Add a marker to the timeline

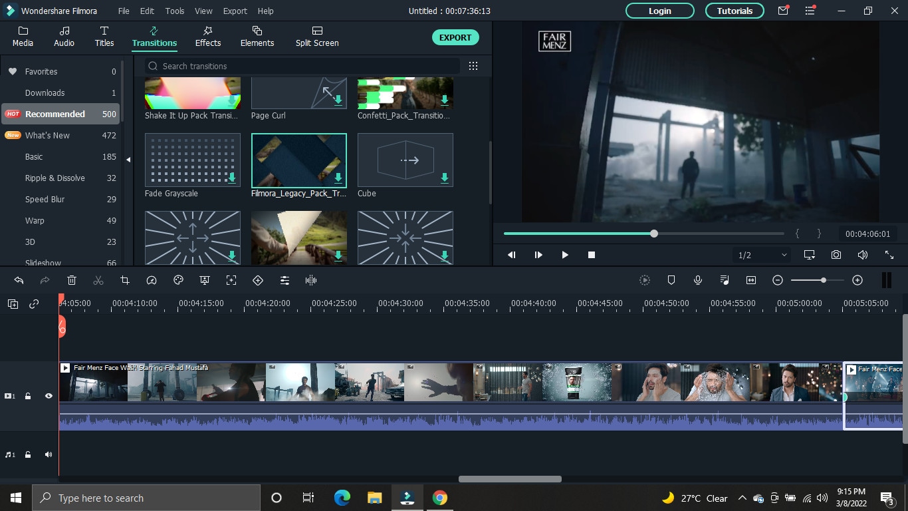click(671, 280)
